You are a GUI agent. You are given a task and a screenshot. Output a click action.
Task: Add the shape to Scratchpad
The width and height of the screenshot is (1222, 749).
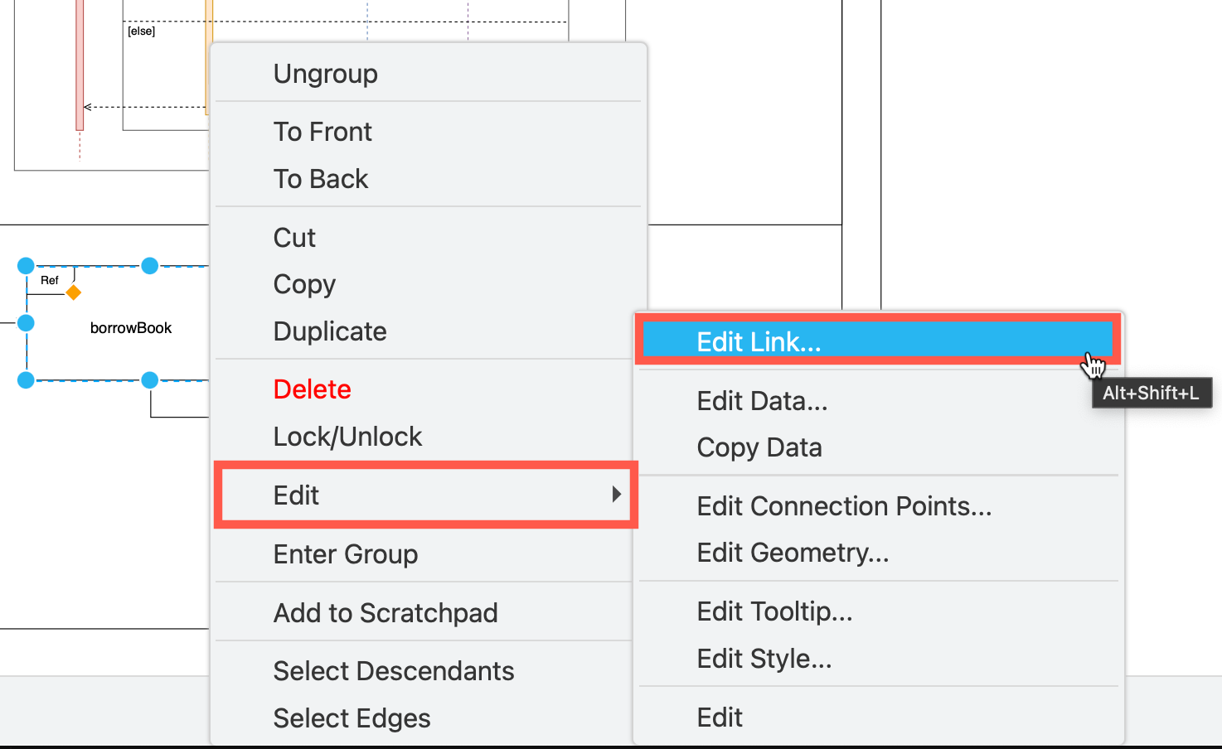386,612
